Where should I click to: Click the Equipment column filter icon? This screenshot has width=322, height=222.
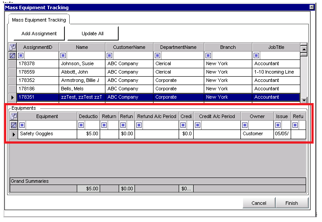tap(22, 125)
